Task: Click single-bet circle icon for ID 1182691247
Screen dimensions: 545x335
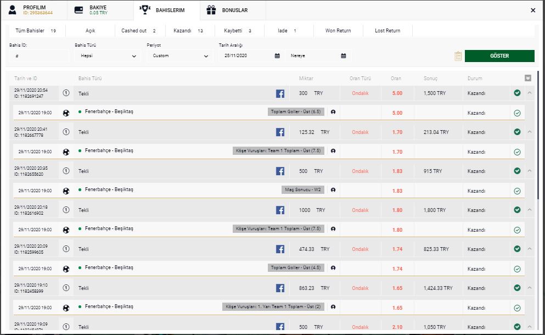Action: [x=66, y=93]
